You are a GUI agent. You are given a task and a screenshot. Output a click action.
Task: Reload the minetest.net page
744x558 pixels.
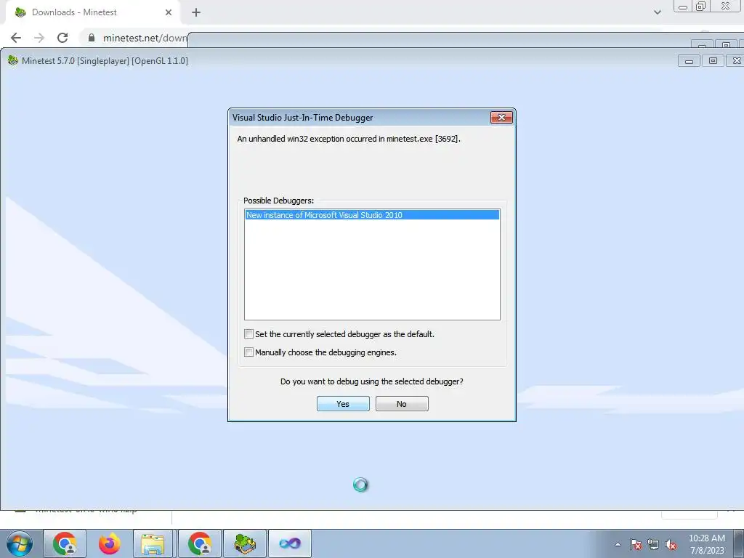[62, 38]
